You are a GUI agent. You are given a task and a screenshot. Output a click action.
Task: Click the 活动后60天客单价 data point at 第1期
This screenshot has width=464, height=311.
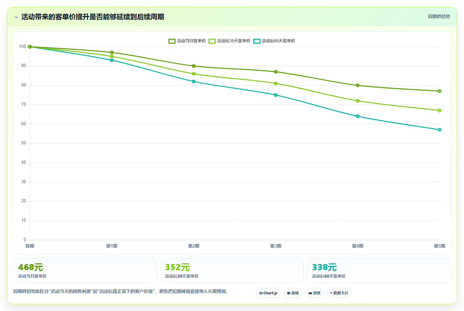click(x=112, y=60)
